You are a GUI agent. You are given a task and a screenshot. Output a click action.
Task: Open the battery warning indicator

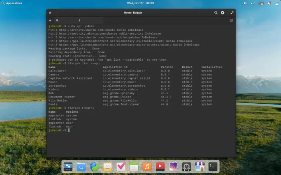pyautogui.click(x=261, y=3)
